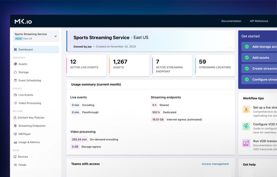The image size is (277, 177).
Task: Open Event Scheduling calendar icon
Action: coord(15,80)
